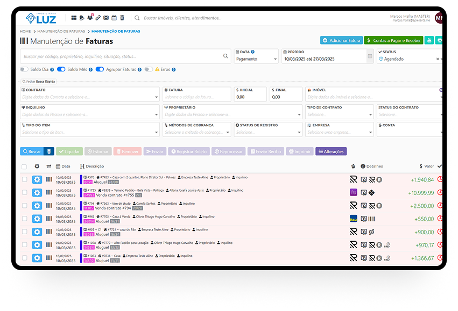The image size is (458, 311).
Task: Click the Liquidar button
Action: coord(69,151)
